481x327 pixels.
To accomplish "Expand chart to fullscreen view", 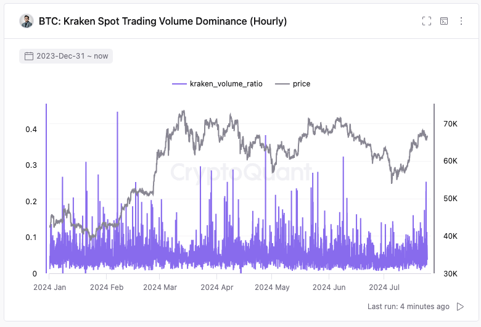I will tap(427, 21).
